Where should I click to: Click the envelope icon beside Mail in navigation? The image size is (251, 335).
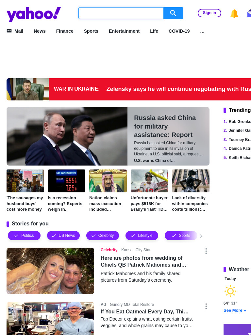click(x=9, y=31)
